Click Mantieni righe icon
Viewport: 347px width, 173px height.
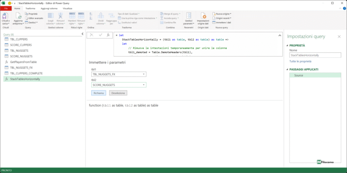pyautogui.click(x=72, y=16)
